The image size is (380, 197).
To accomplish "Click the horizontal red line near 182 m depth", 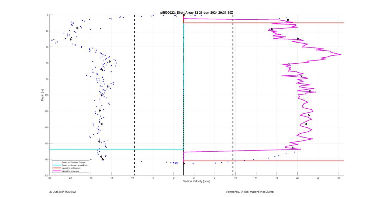I will pyautogui.click(x=263, y=161).
